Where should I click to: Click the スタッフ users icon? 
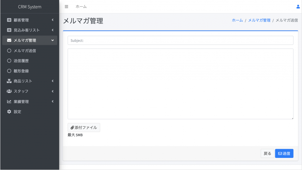pos(9,91)
